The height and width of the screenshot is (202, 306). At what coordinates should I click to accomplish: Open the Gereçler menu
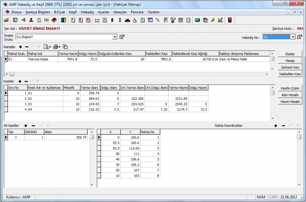pos(120,12)
